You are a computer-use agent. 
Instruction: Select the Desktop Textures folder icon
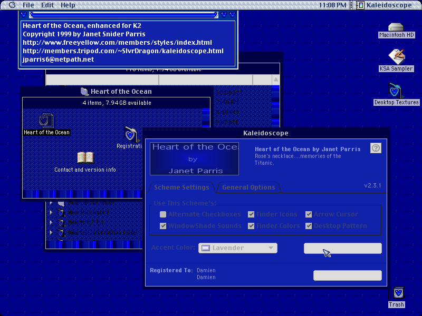click(x=395, y=91)
